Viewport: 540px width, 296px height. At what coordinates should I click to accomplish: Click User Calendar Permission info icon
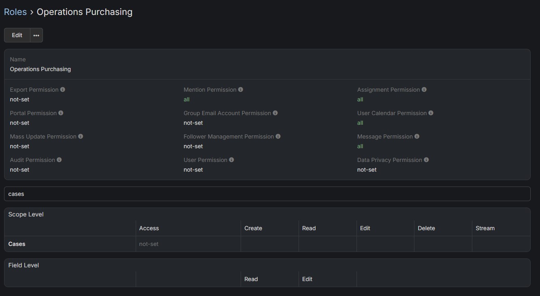click(x=431, y=113)
